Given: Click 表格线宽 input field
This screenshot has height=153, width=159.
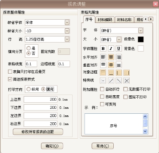Looking at the screenshot, I should point(31,64).
